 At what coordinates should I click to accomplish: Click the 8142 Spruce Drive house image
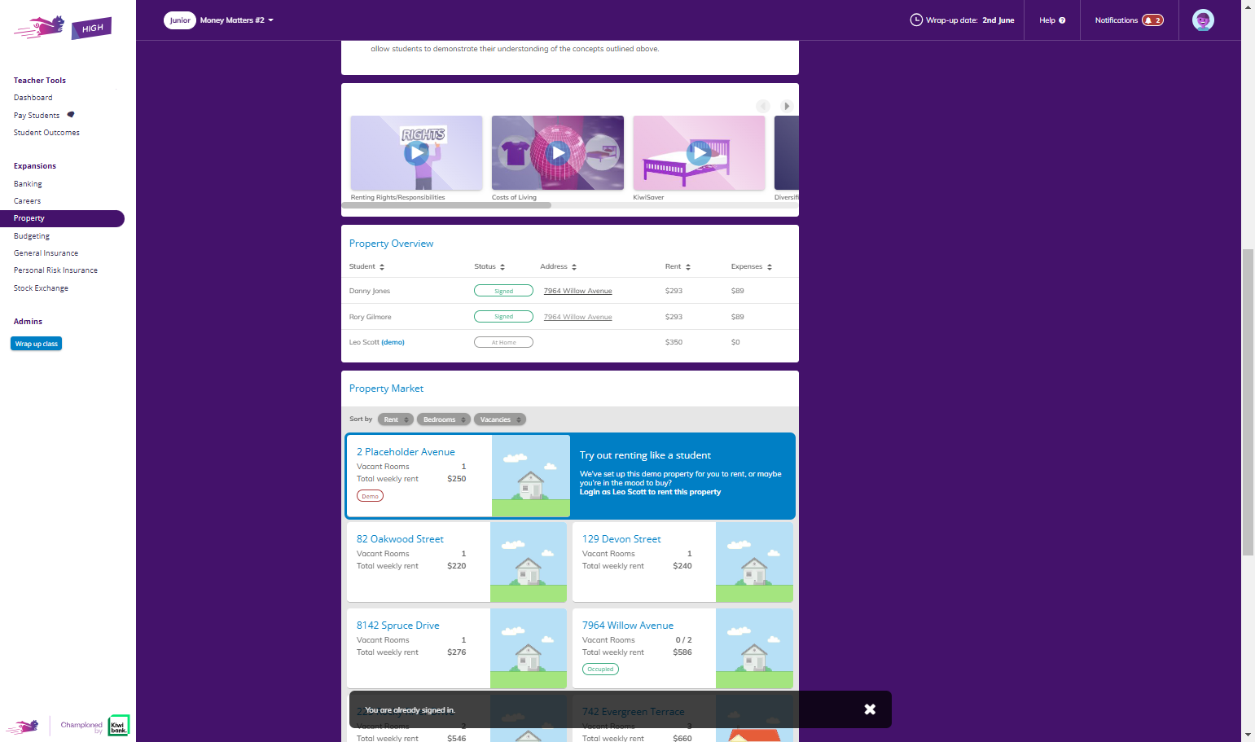(x=529, y=648)
